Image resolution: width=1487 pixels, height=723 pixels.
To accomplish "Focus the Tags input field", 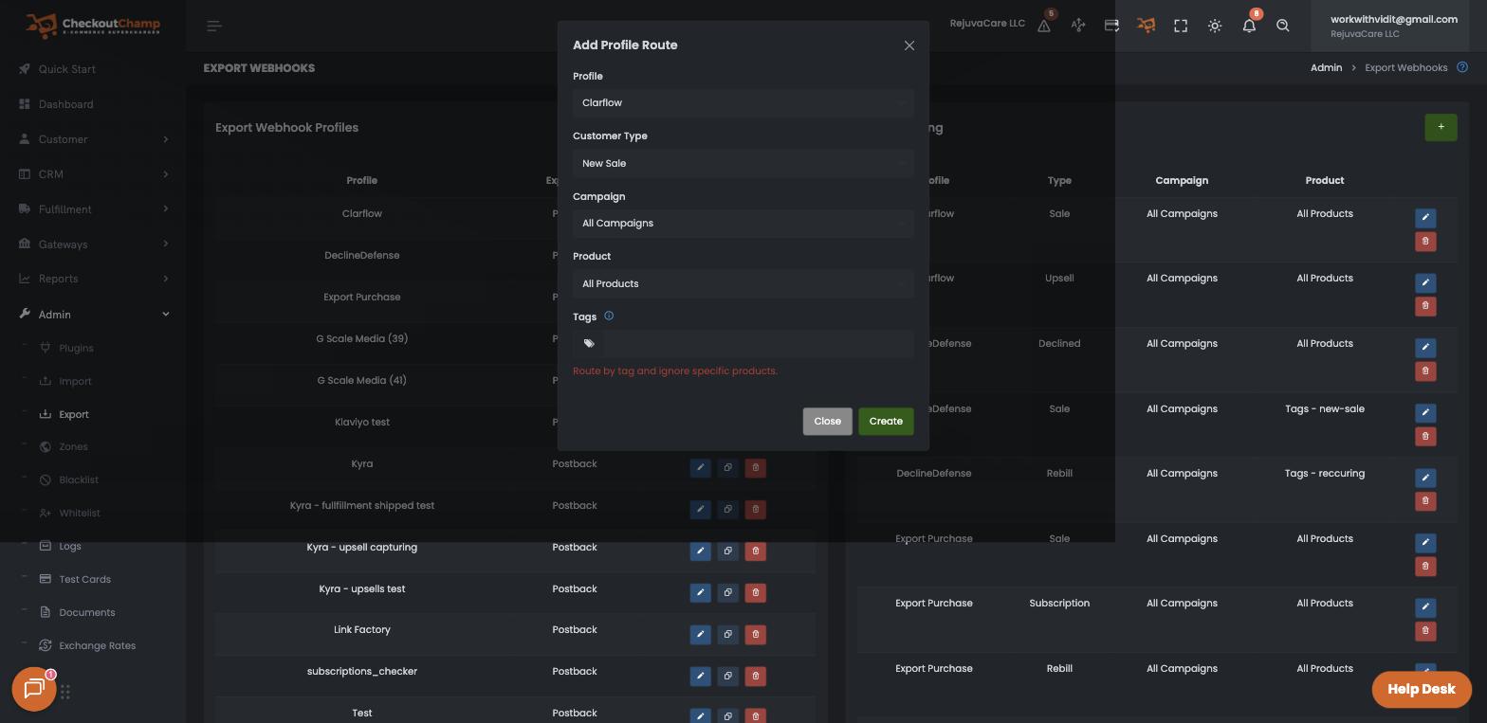I will 759,344.
